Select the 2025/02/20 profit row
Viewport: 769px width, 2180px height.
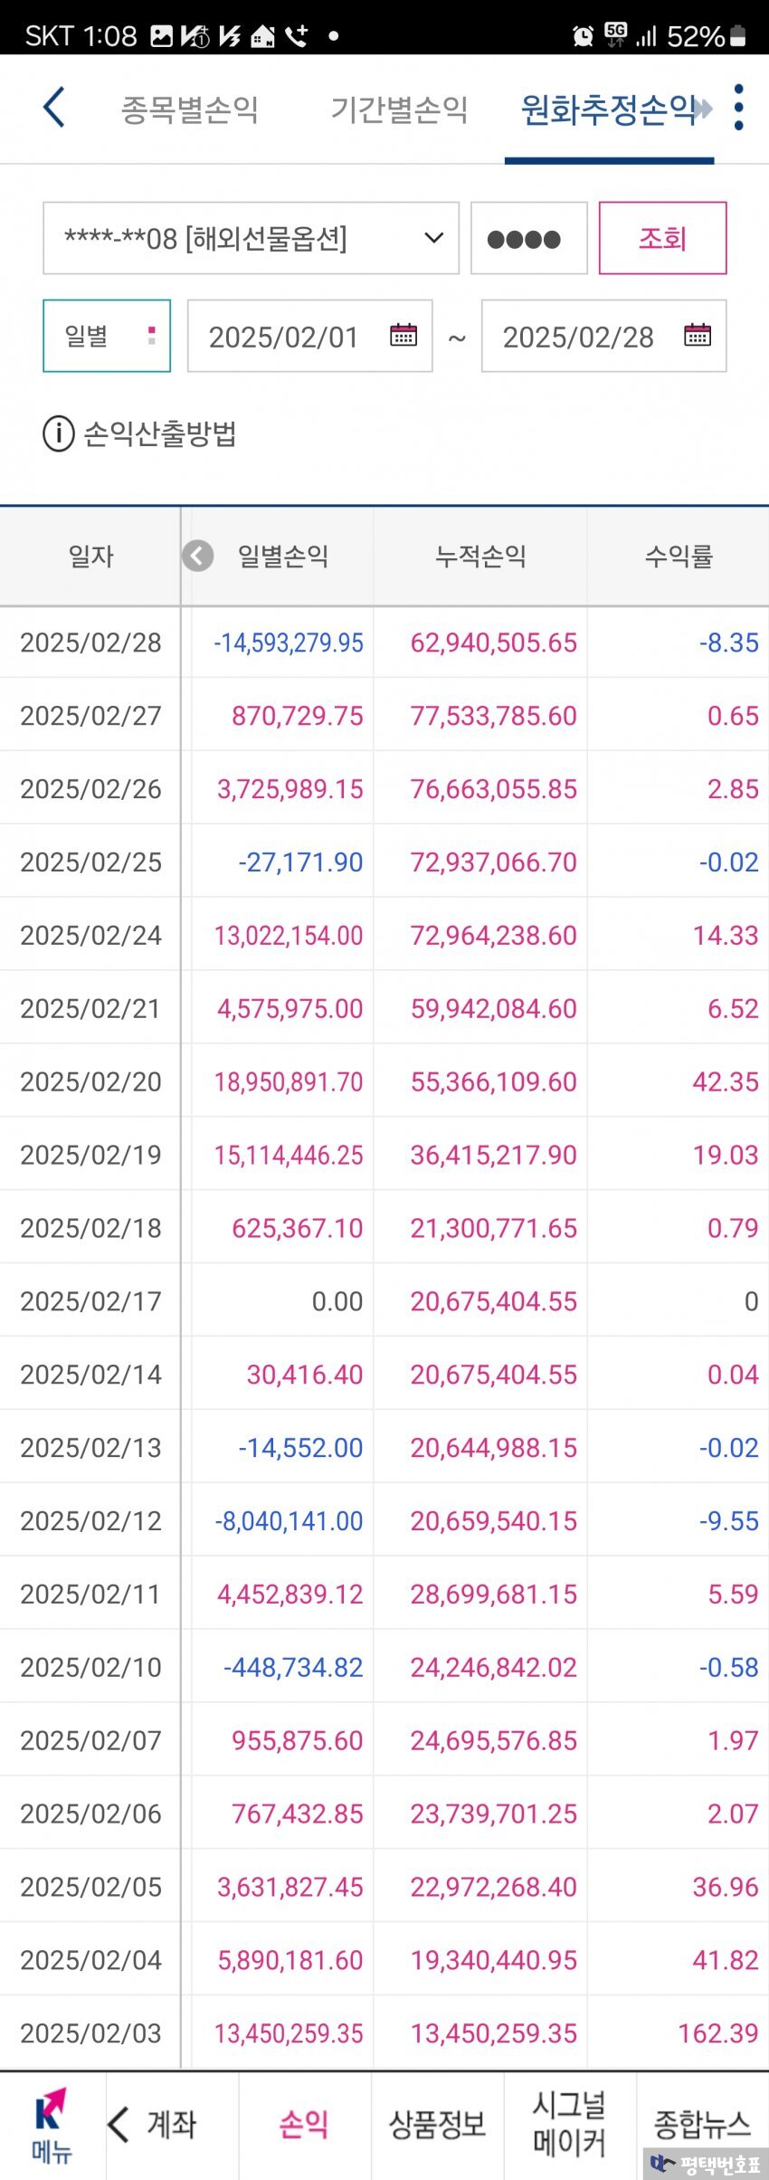pyautogui.click(x=384, y=1081)
